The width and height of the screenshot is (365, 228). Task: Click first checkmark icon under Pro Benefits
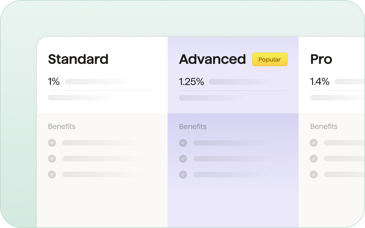pyautogui.click(x=314, y=143)
